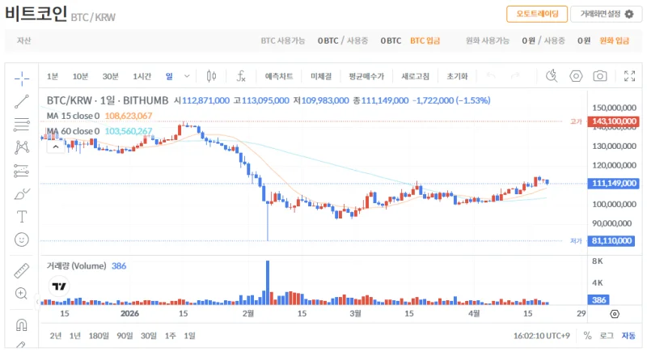Click the current price label 111,149,000
The height and width of the screenshot is (352, 647).
point(614,183)
